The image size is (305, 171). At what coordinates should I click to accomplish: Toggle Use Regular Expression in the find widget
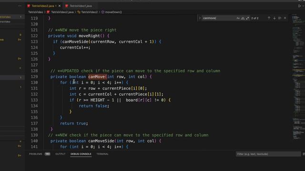click(x=247, y=18)
